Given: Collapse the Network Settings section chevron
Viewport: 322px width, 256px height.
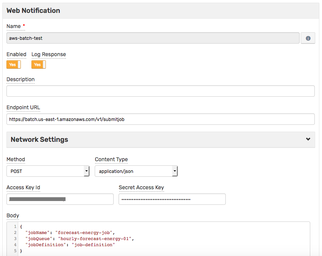Looking at the screenshot, I should click(308, 139).
